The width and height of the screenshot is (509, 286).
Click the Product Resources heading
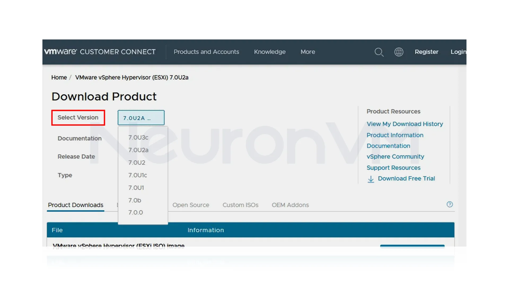393,111
